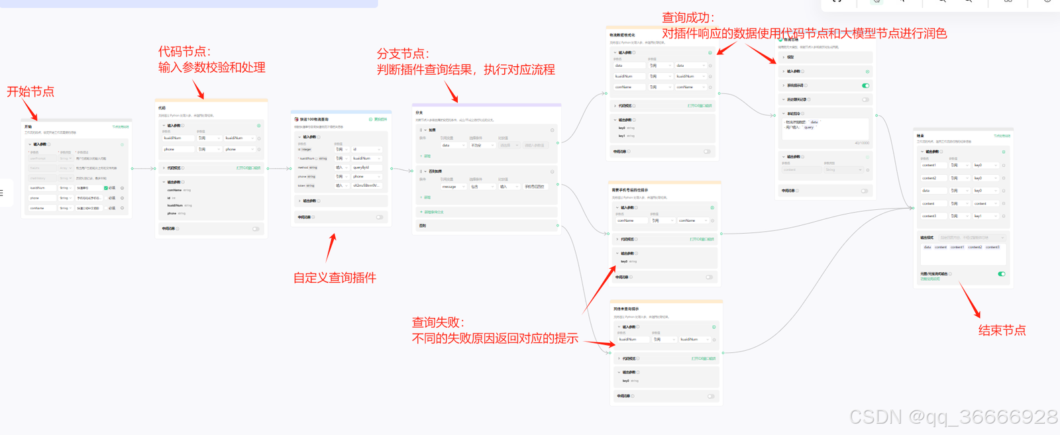Disable 系统提示词 toggle in LLM node
This screenshot has width=1060, height=435.
tap(865, 85)
